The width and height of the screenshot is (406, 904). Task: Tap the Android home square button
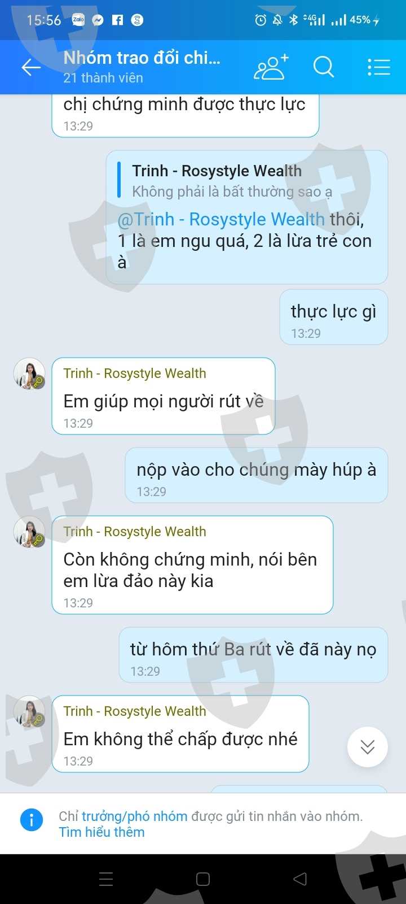[203, 879]
